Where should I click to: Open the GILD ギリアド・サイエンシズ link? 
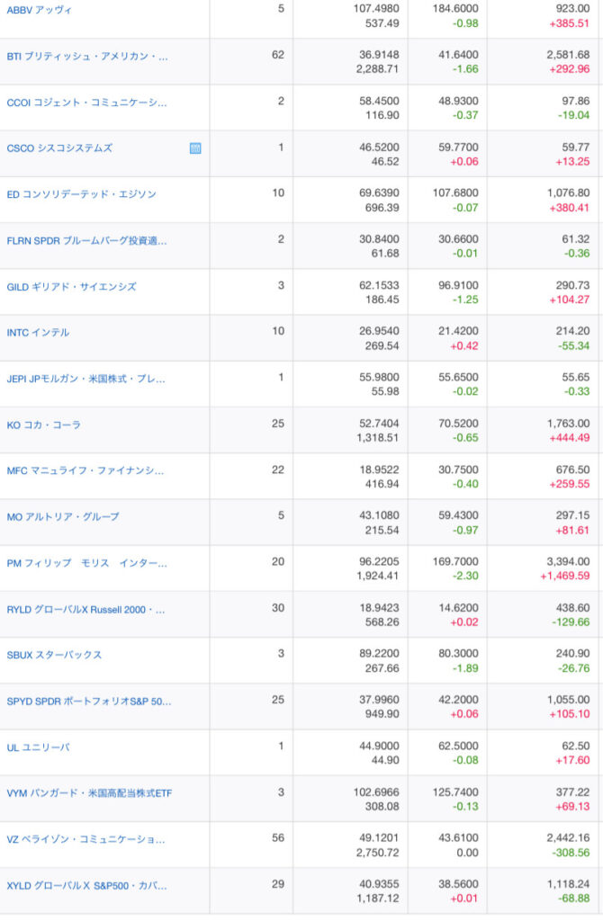click(x=71, y=287)
